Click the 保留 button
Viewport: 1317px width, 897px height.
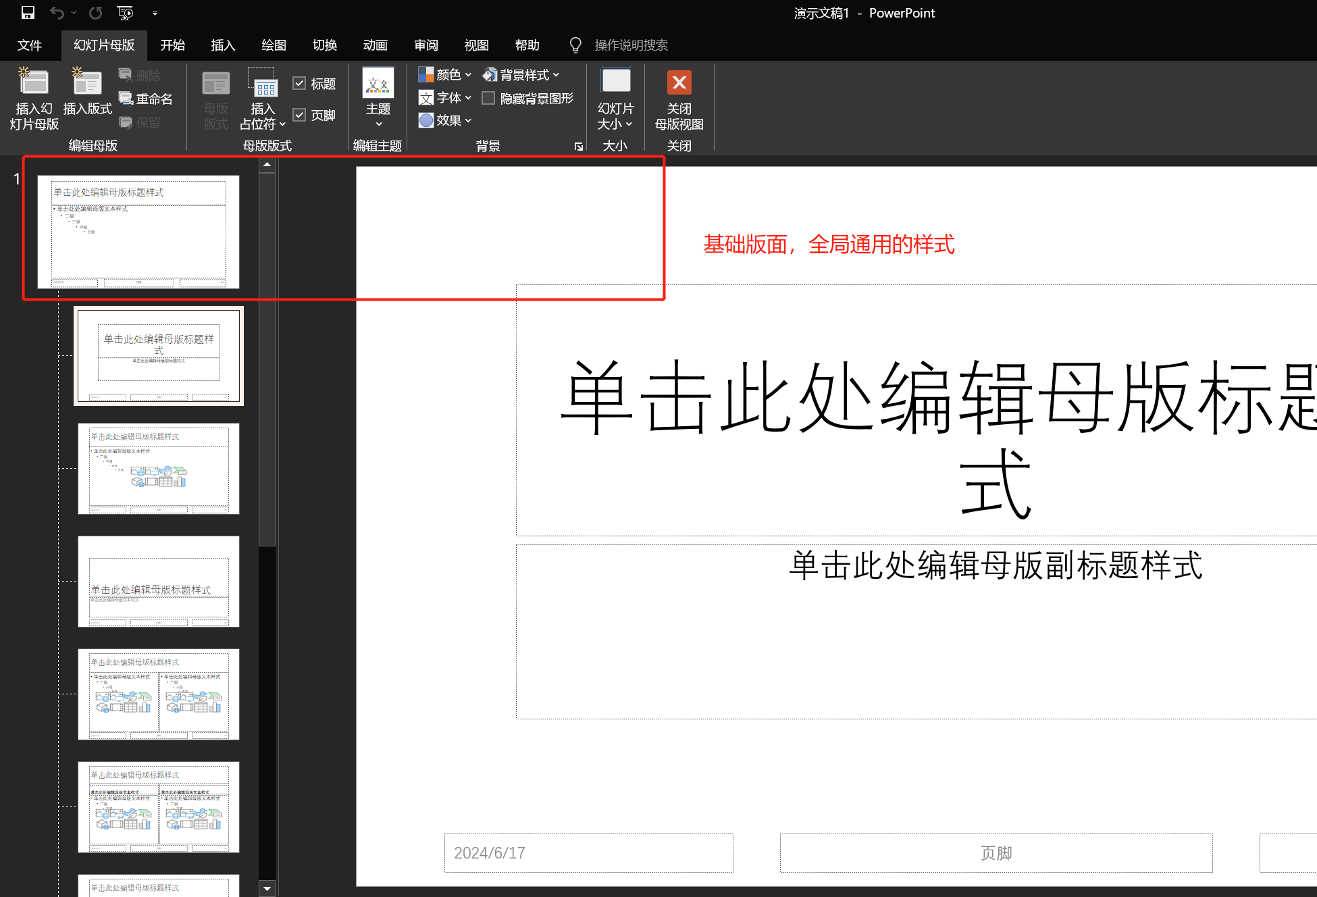click(x=140, y=122)
